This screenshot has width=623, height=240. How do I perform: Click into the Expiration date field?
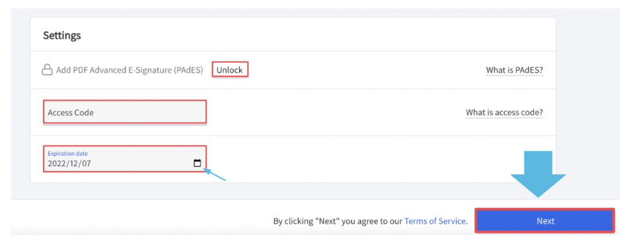click(124, 159)
